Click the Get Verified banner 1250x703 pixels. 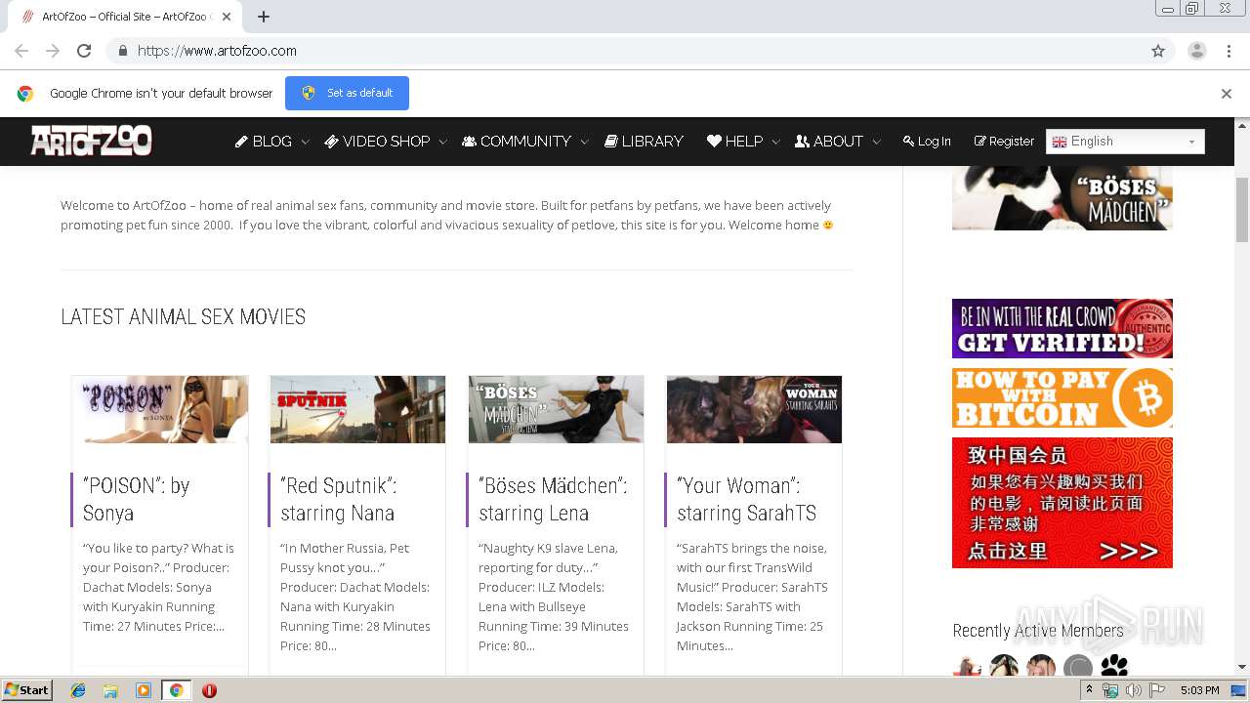click(1062, 328)
